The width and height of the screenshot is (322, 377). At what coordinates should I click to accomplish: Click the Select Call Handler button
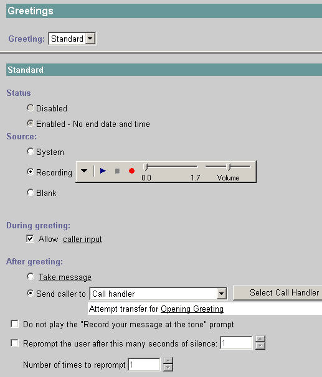coord(278,293)
